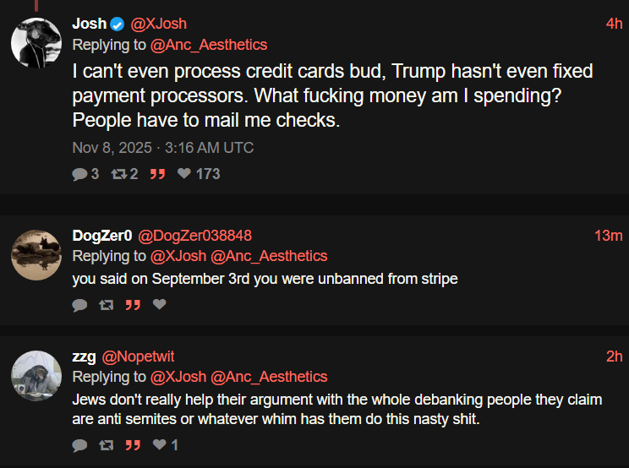Viewport: 629px width, 468px height.
Task: Open @XJosh handle link in header
Action: [x=159, y=24]
